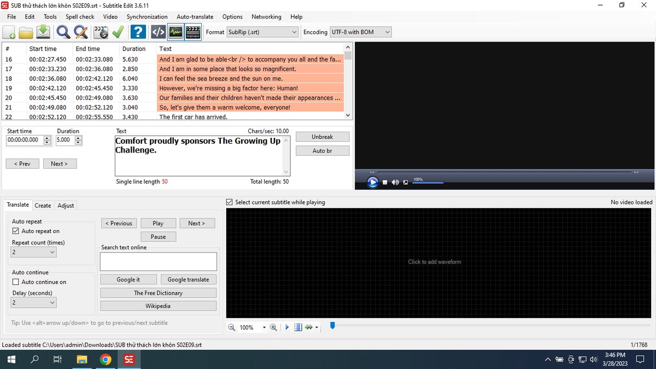Click the waveform spectrogram grid icon
This screenshot has height=369, width=656.
coord(298,327)
